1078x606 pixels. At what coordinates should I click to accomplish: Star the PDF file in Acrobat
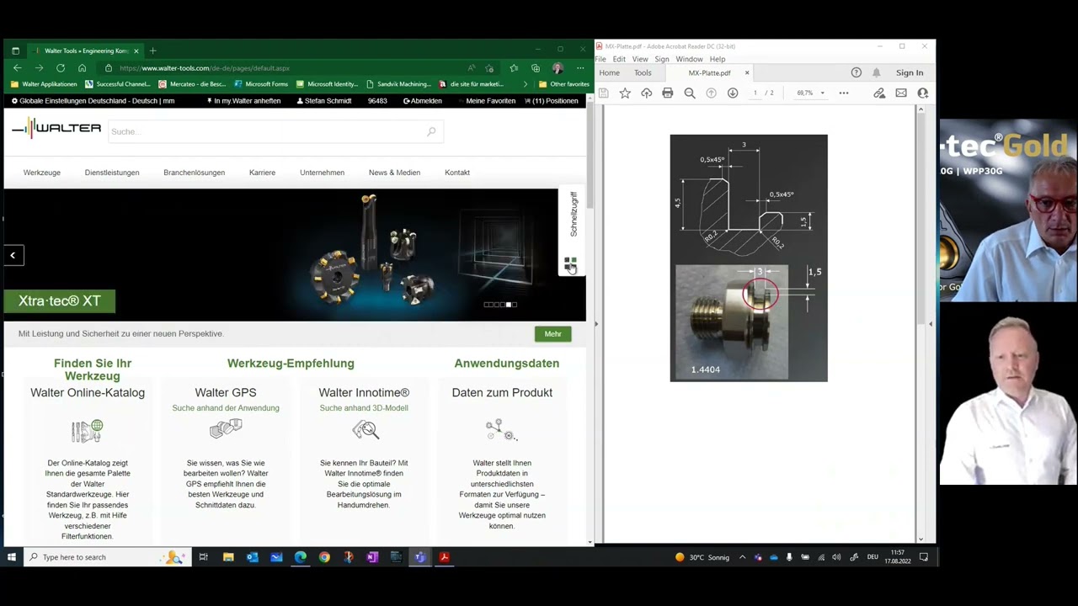click(x=625, y=93)
